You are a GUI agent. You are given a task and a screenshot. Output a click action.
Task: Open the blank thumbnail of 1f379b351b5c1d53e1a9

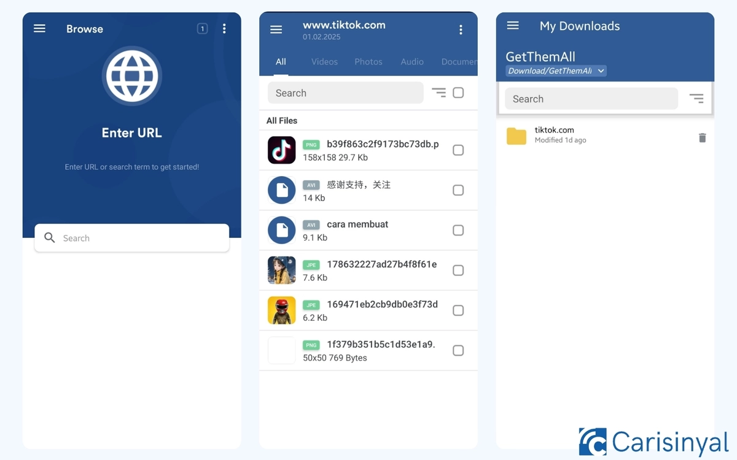pyautogui.click(x=282, y=351)
